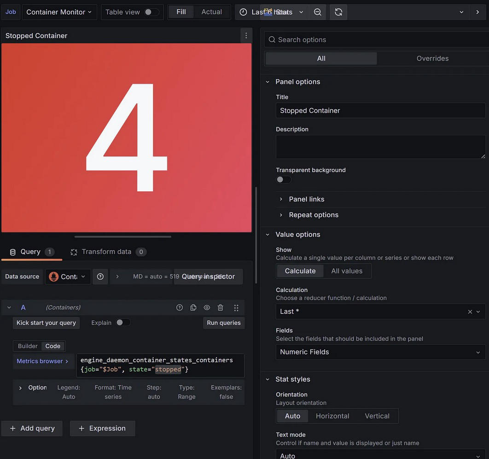Click the Prometheus data source icon
Image resolution: width=489 pixels, height=459 pixels.
pos(53,276)
